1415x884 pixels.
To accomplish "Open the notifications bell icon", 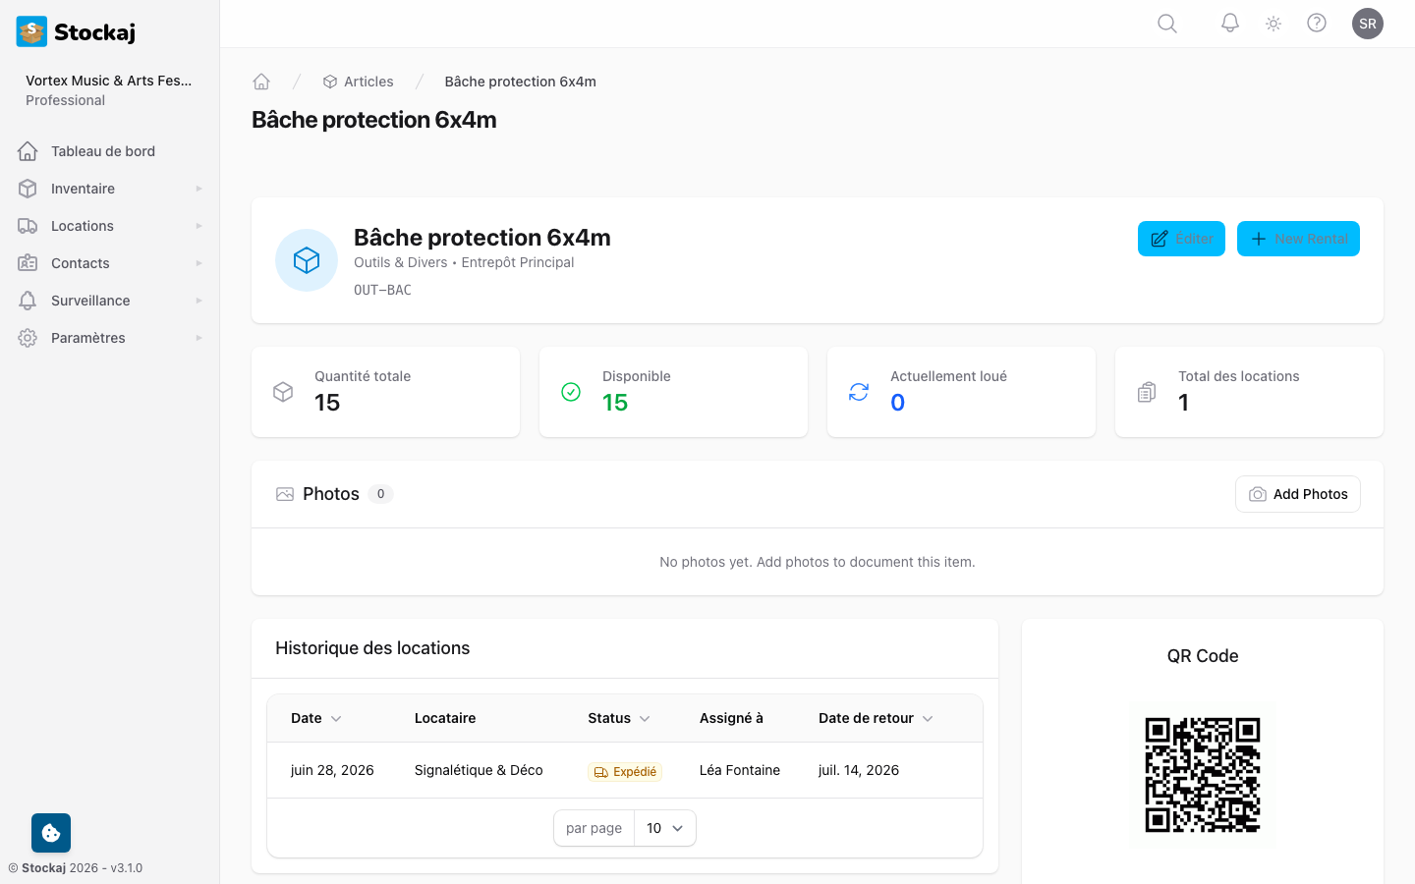I will (x=1229, y=23).
